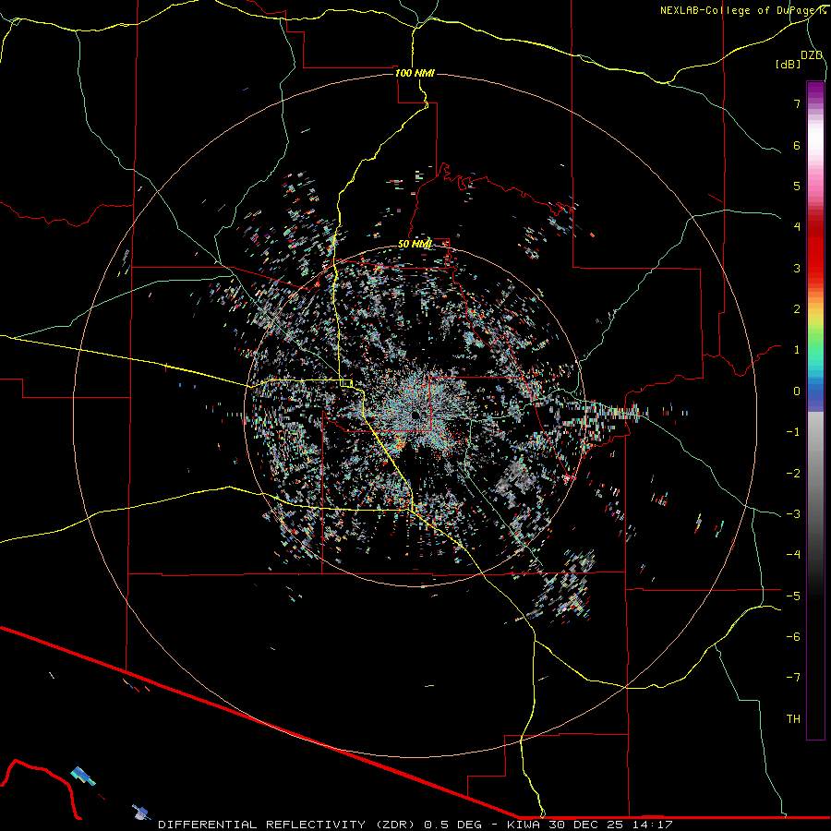Click the -2 tick on the color scale
This screenshot has width=831, height=831.
click(x=793, y=474)
